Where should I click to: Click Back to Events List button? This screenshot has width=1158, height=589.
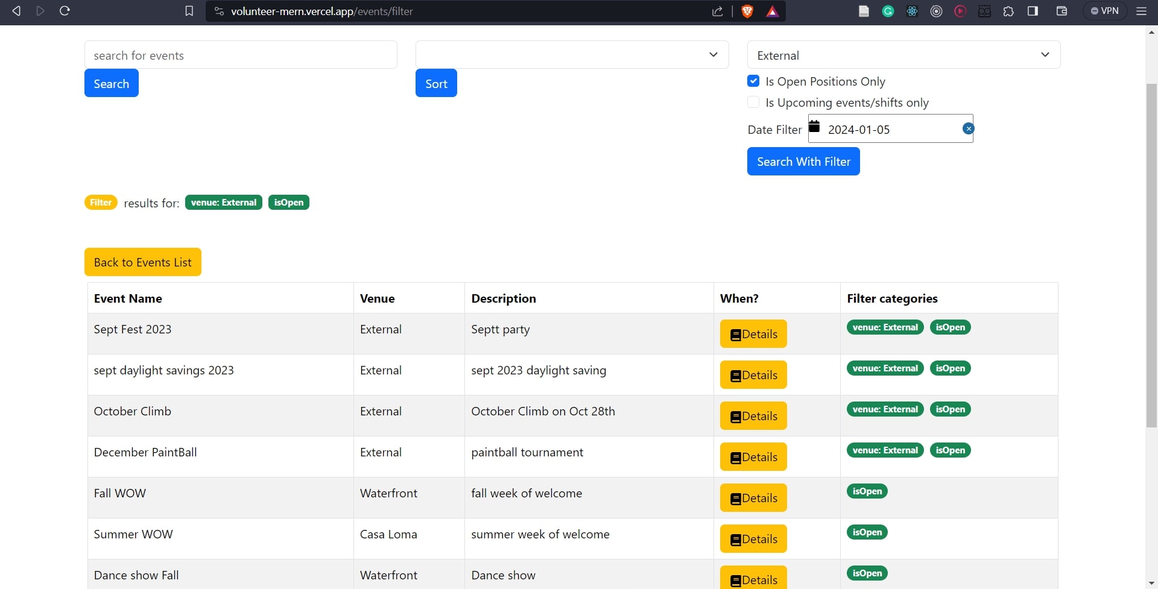[143, 262]
